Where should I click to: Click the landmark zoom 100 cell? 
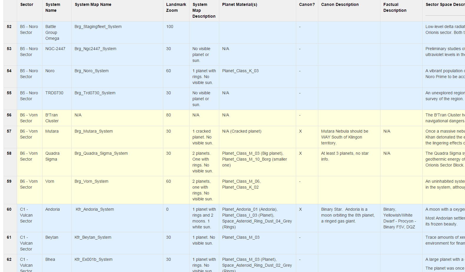[x=176, y=32]
